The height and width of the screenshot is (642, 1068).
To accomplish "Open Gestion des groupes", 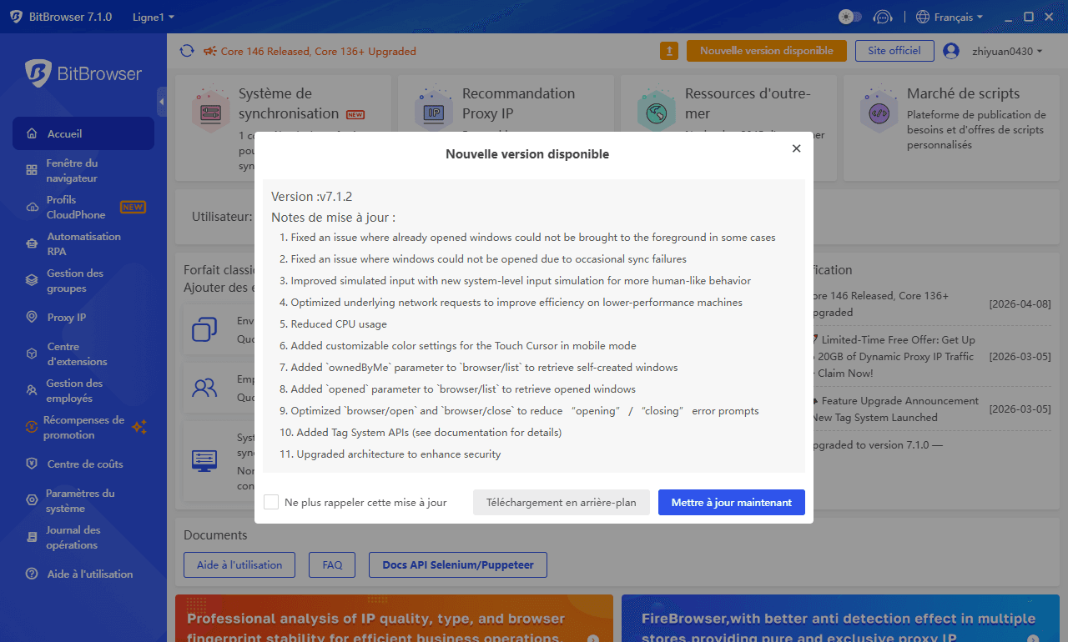I will [x=83, y=280].
